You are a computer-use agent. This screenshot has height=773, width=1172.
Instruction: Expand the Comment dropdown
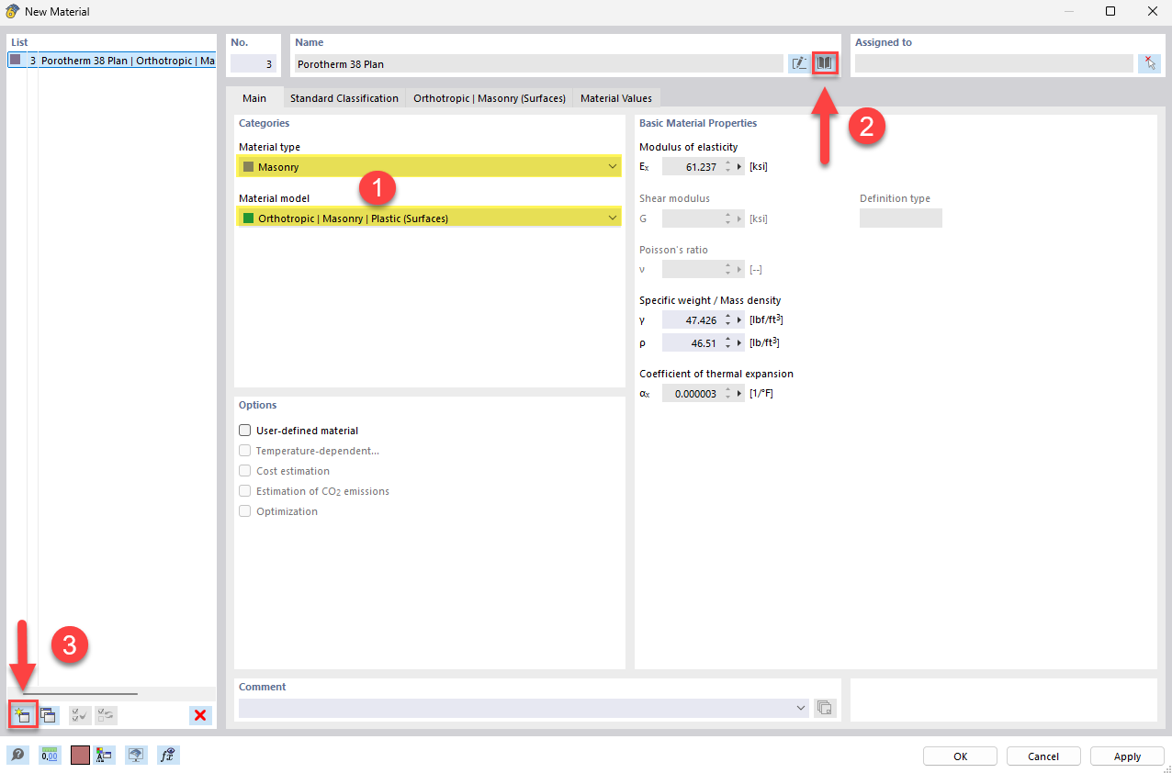800,707
